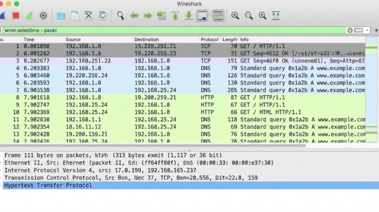Screen dimensions: 379x212
Task: Open a capture file via folder icon
Action: pos(61,16)
